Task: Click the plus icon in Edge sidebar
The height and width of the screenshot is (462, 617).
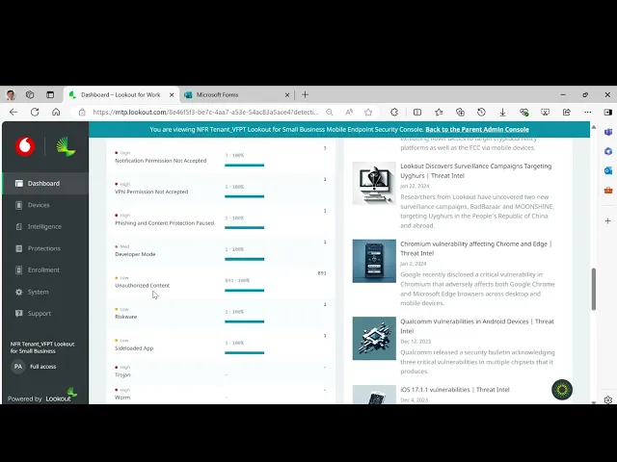Action: pyautogui.click(x=608, y=220)
